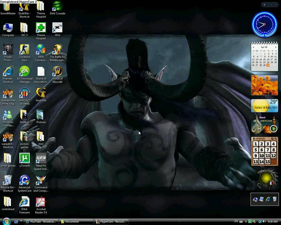Open the Windows Start menu
Viewport: 281px width, 225px height.
point(7,222)
